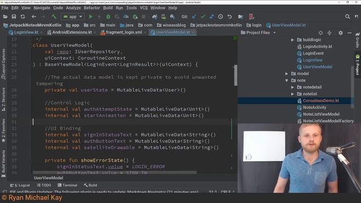Open the Navigate menu

(42, 8)
